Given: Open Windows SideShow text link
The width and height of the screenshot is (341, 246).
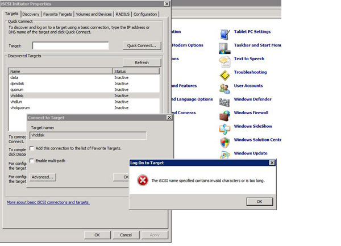Looking at the screenshot, I should click(253, 126).
